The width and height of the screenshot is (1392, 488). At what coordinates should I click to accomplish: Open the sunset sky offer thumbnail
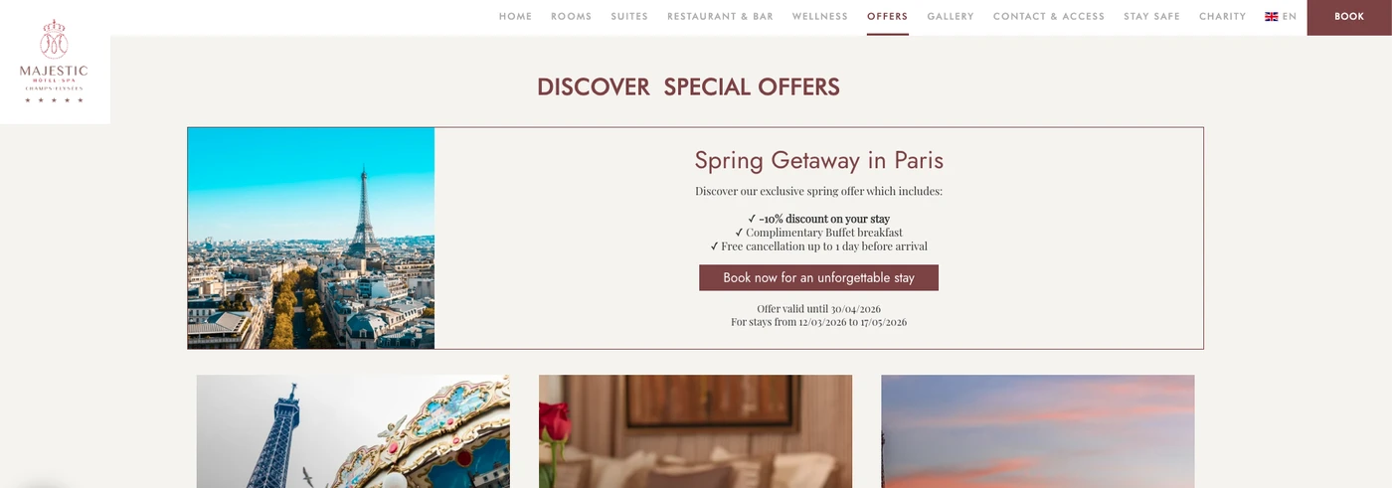point(1038,431)
